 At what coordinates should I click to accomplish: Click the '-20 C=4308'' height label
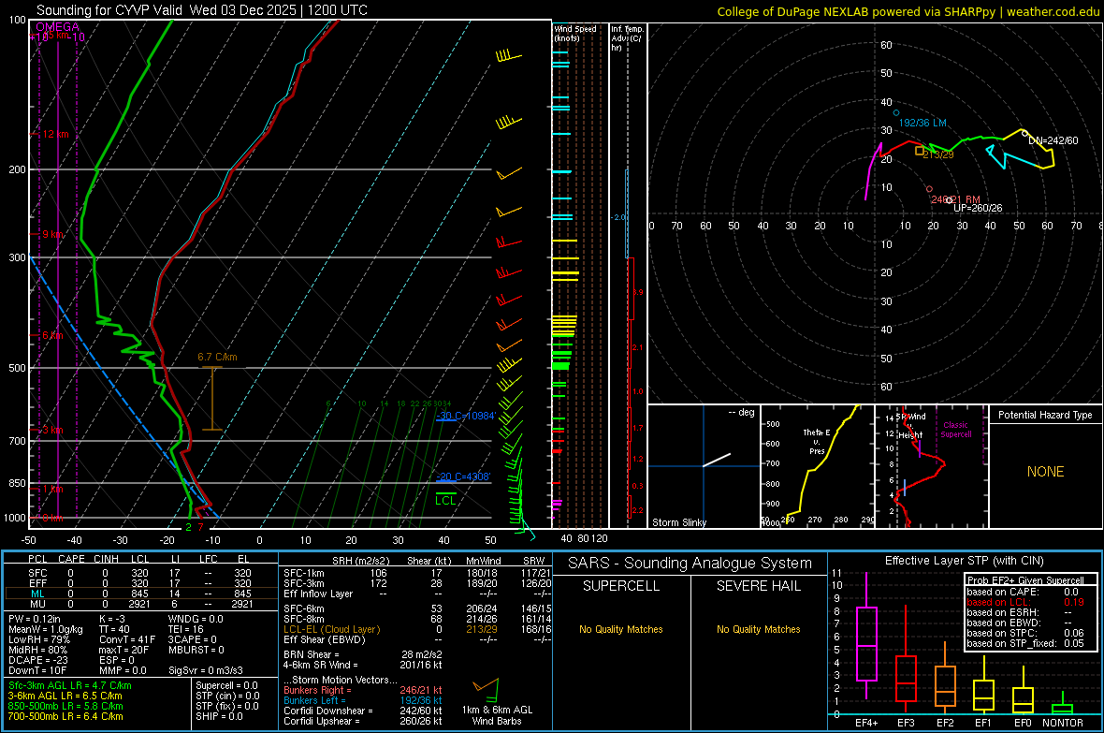click(x=462, y=476)
